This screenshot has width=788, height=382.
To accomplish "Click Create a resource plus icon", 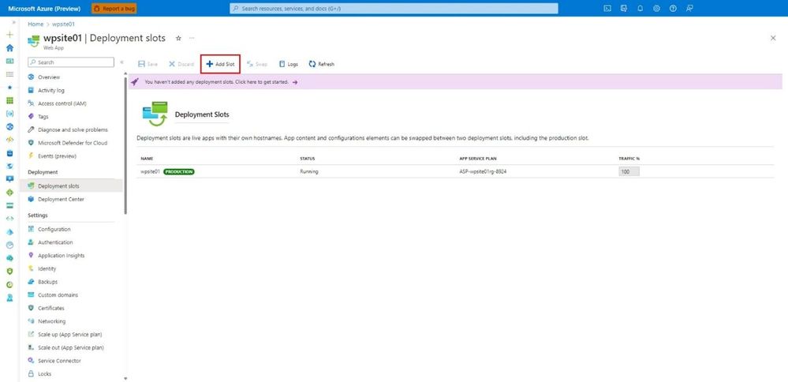I will 9,35.
